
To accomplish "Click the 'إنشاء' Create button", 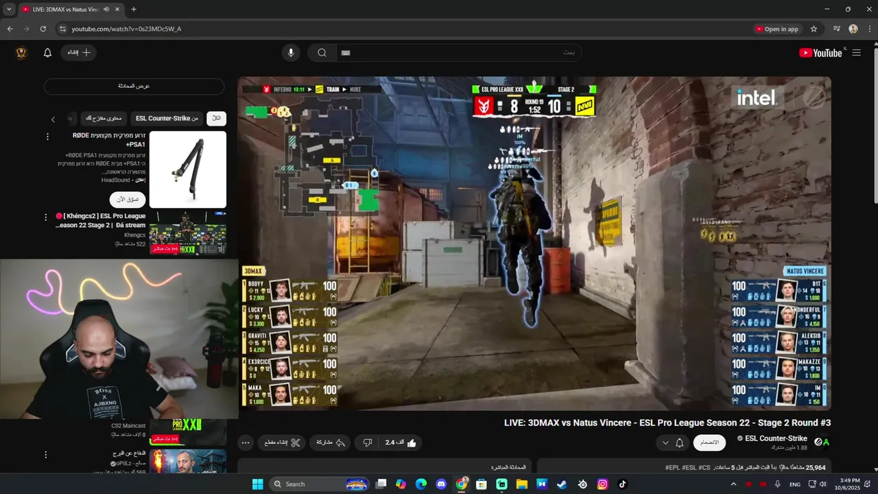I will click(x=79, y=53).
